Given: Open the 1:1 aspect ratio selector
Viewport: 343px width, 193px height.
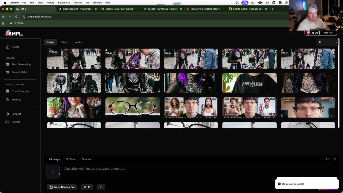Looking at the screenshot, I should [x=101, y=187].
